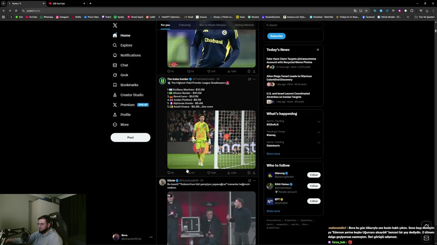
Task: Show more under Who to follow
Action: pos(273,211)
